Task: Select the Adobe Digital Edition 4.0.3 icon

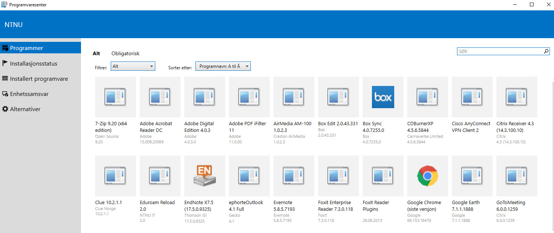Action: 205,97
